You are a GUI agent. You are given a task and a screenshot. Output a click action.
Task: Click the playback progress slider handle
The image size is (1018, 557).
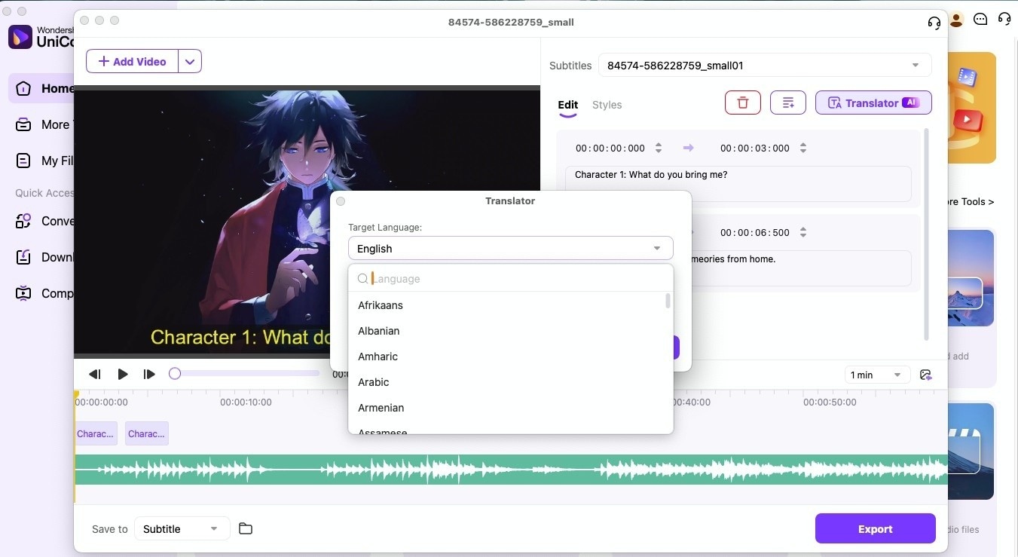tap(175, 373)
